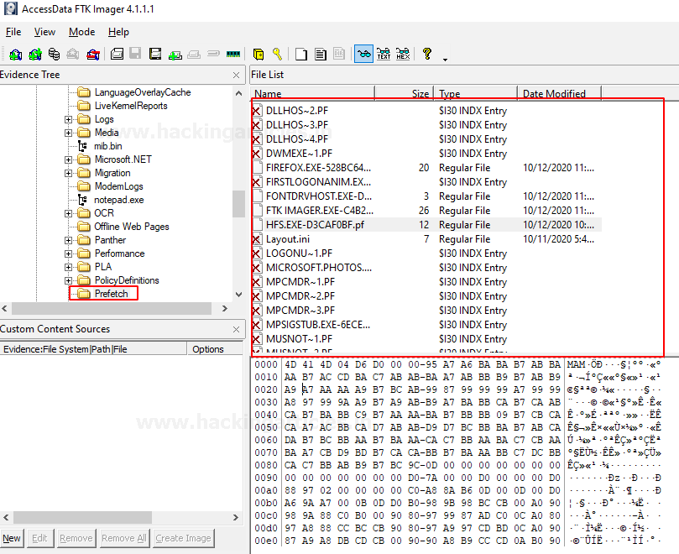The height and width of the screenshot is (554, 679).
Task: Select the Offline Web Pages folder
Action: pos(132,227)
